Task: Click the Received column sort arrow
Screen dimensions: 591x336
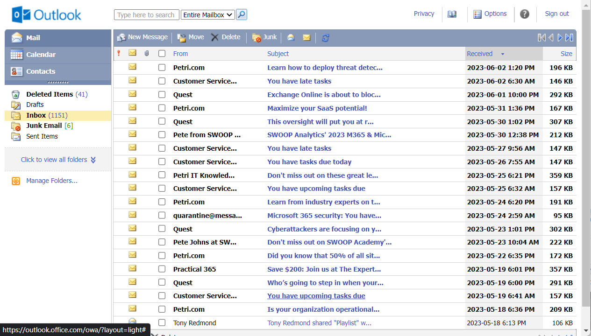Action: 503,54
